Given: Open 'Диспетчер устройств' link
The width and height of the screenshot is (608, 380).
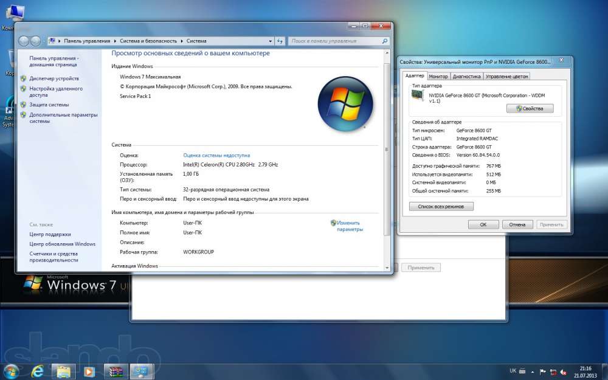Looking at the screenshot, I should coord(54,78).
